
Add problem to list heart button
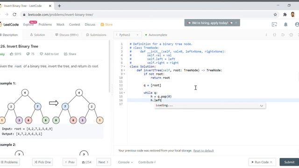pos(49,54)
